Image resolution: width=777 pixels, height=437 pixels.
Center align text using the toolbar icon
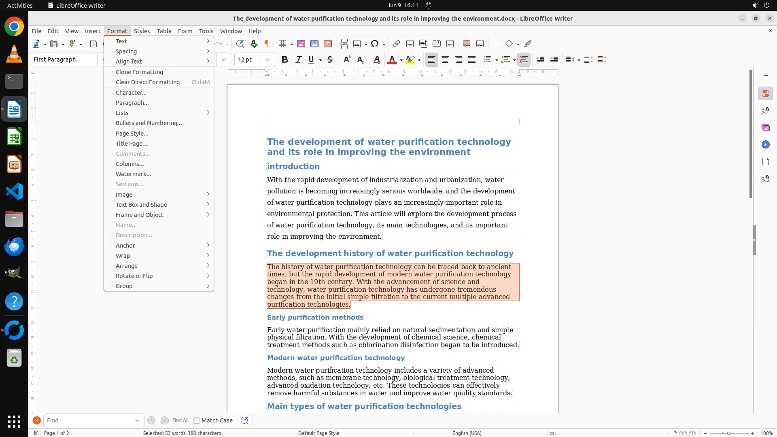coord(445,59)
